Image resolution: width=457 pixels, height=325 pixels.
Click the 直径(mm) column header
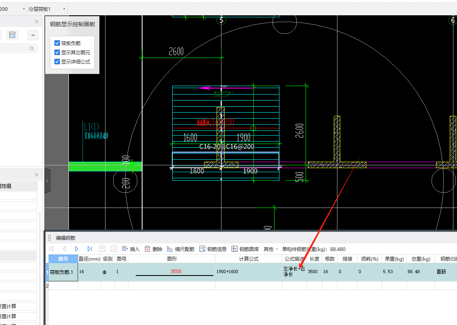[x=89, y=259]
